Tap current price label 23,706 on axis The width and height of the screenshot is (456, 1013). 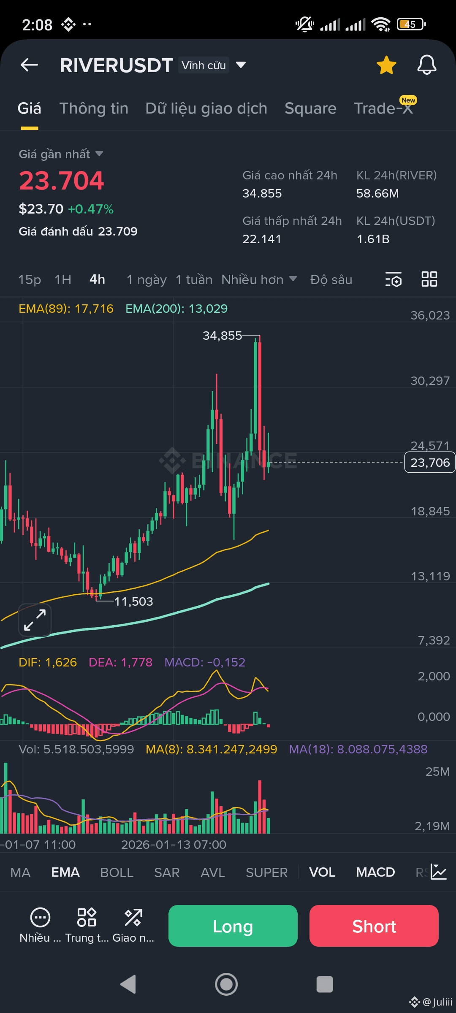coord(430,462)
